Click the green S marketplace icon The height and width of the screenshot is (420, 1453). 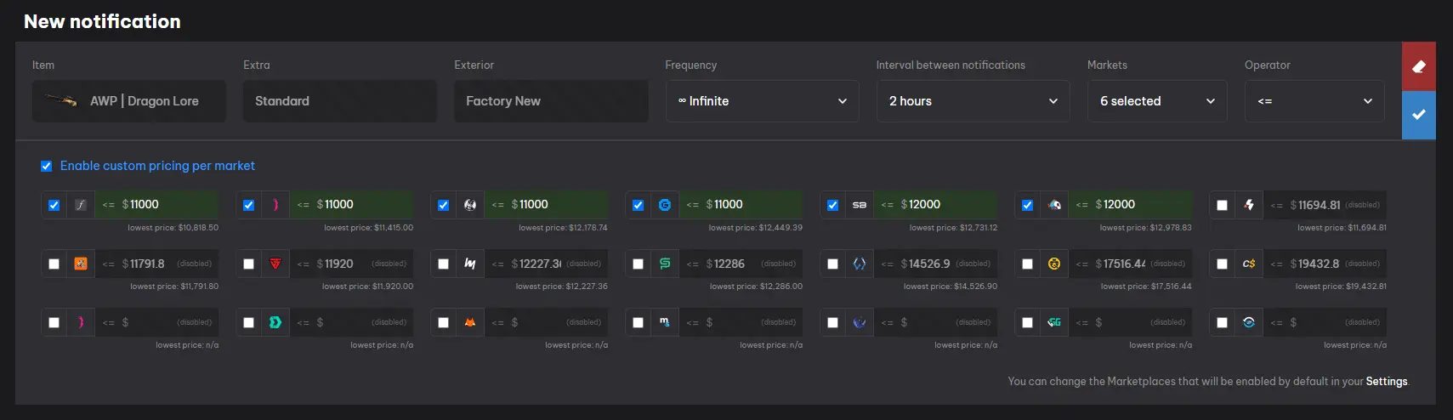[665, 264]
